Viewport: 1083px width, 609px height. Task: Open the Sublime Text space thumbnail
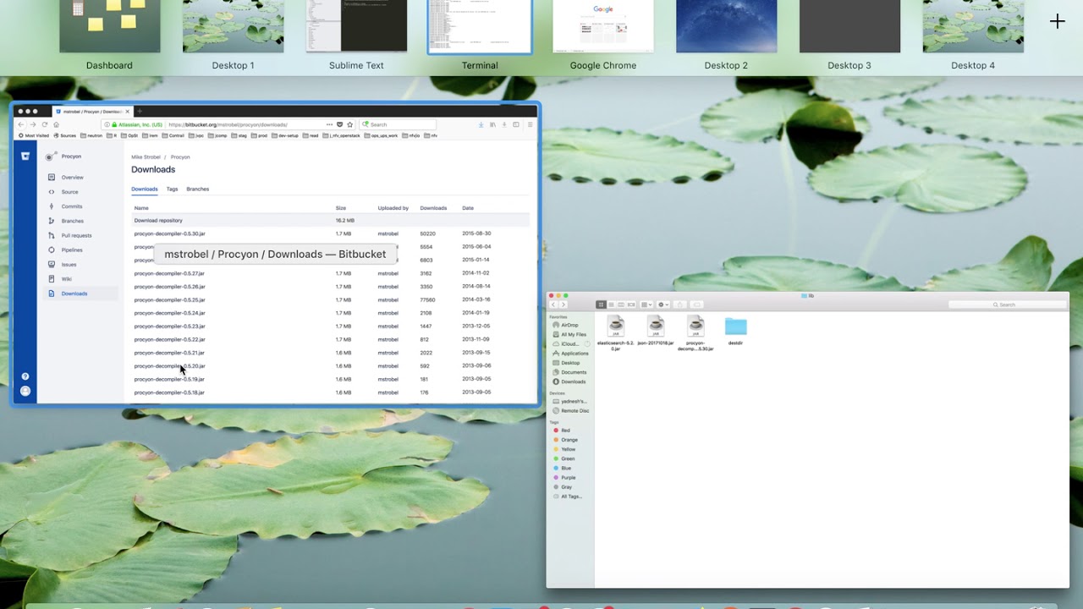(x=356, y=26)
